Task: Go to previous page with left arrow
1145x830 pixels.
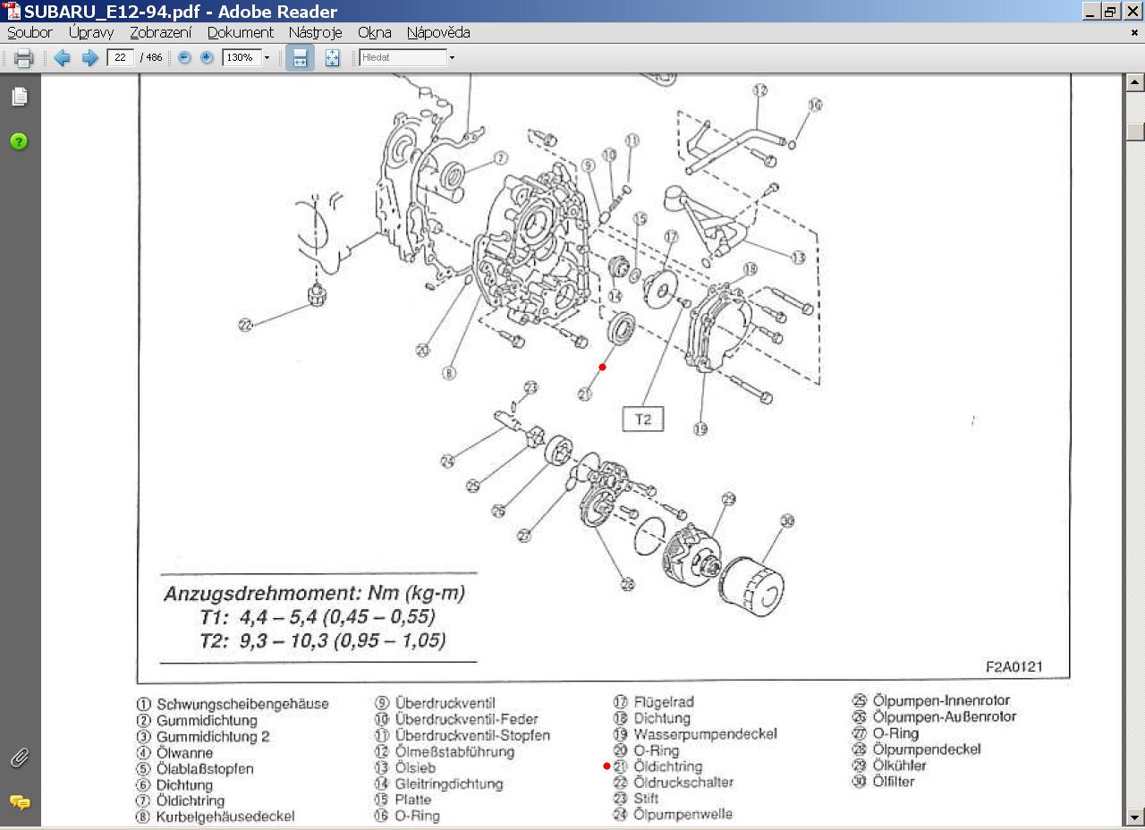Action: click(x=62, y=58)
